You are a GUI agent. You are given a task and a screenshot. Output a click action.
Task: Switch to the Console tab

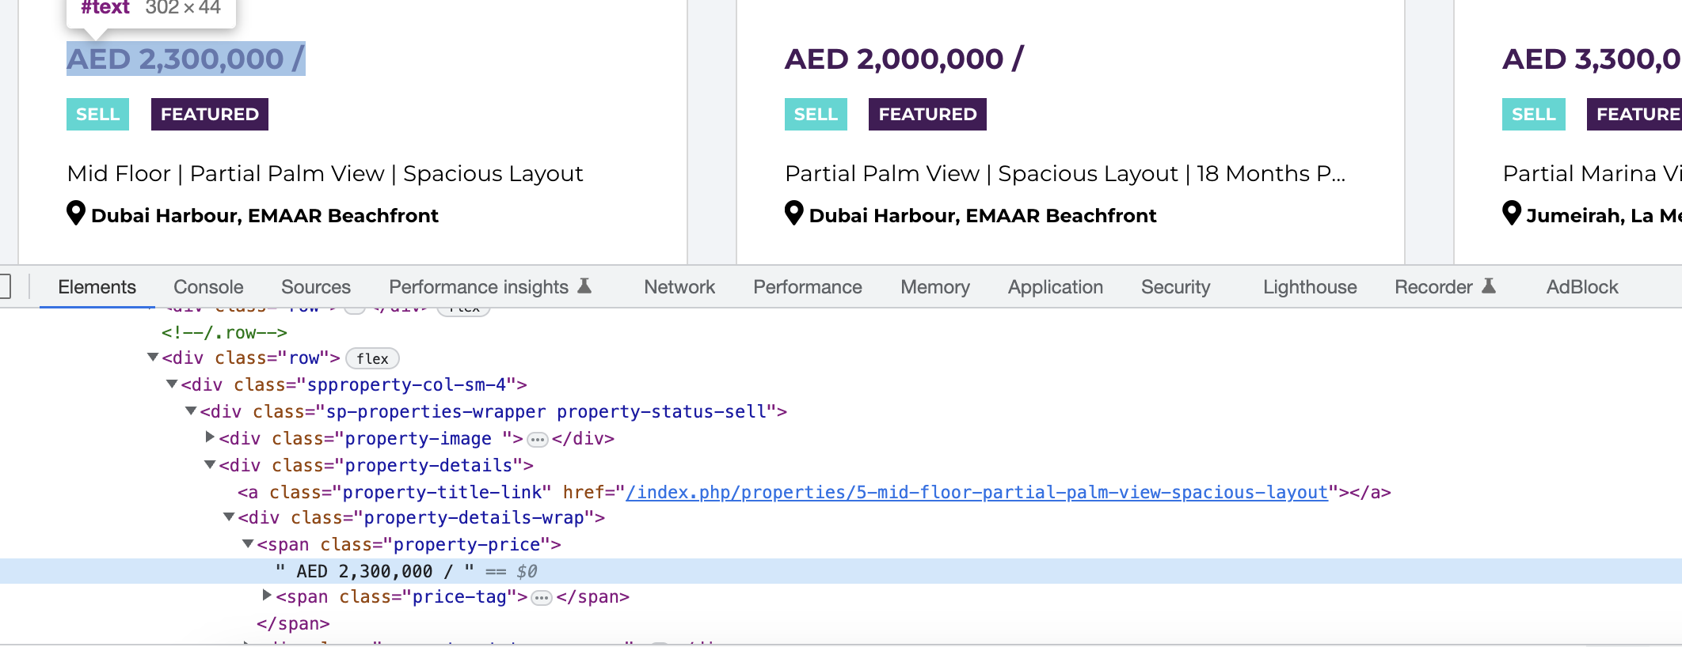click(208, 287)
